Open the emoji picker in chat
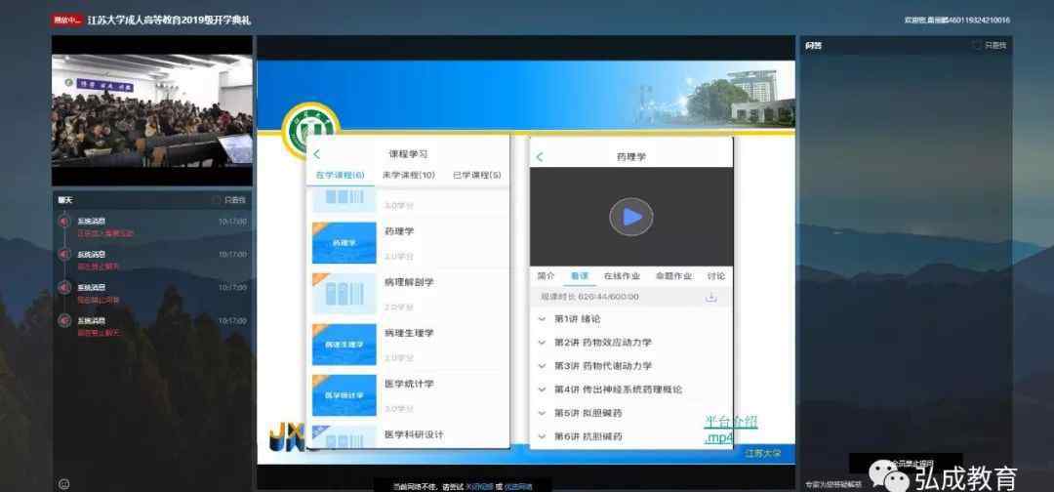 pyautogui.click(x=64, y=483)
